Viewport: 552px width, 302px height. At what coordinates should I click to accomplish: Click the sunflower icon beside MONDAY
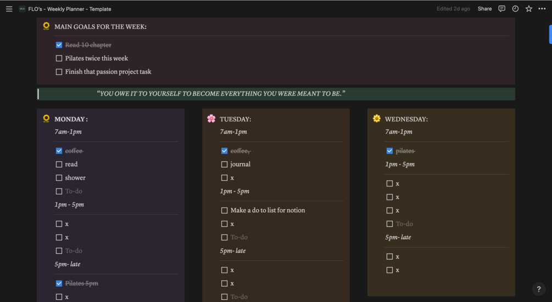(x=46, y=118)
